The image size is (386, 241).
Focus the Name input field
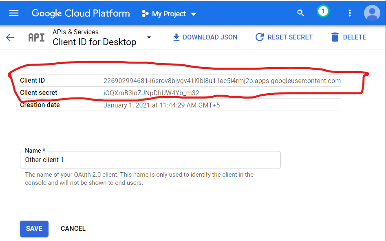[150, 160]
